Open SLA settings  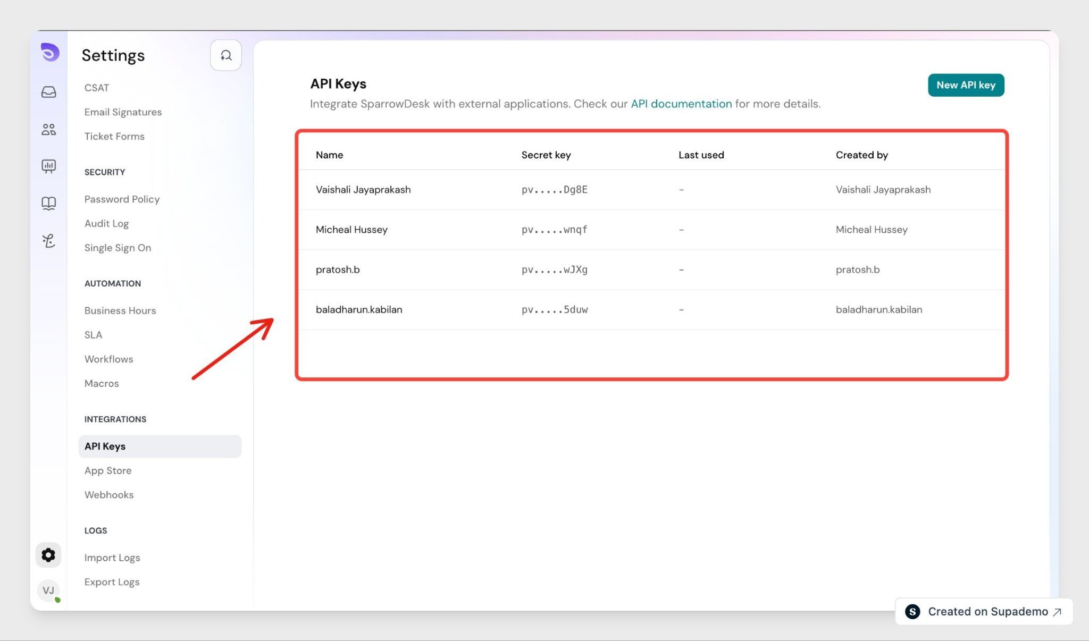tap(93, 335)
